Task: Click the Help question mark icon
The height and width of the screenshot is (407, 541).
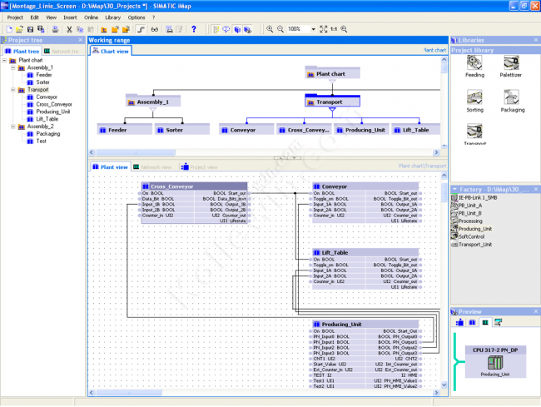Action: coord(194,29)
